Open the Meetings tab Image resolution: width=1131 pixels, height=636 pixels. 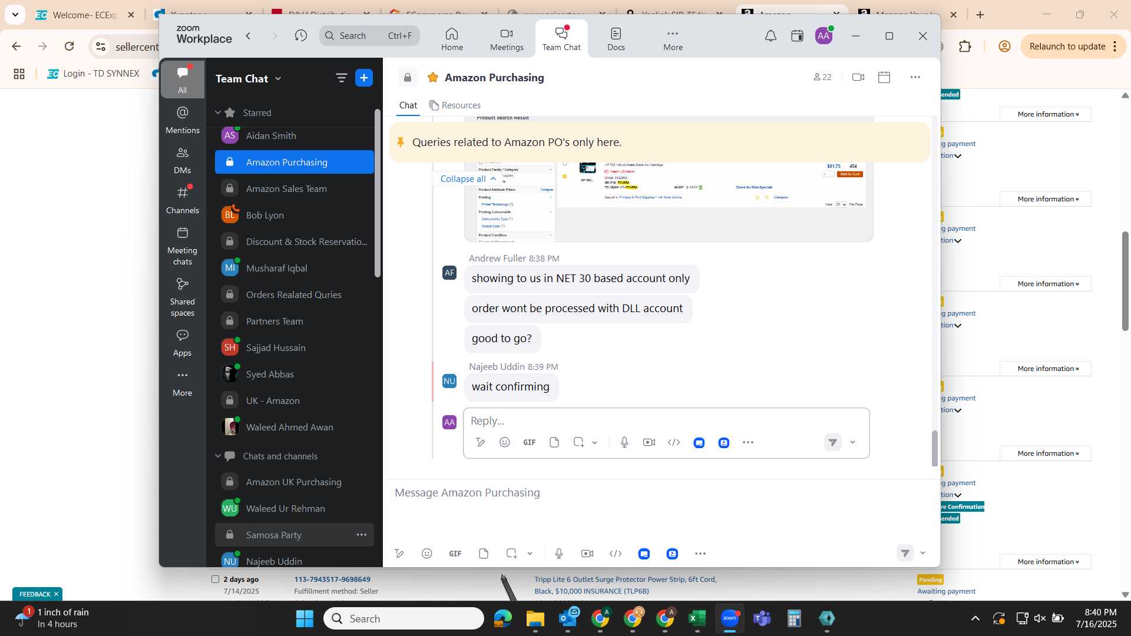pos(507,39)
